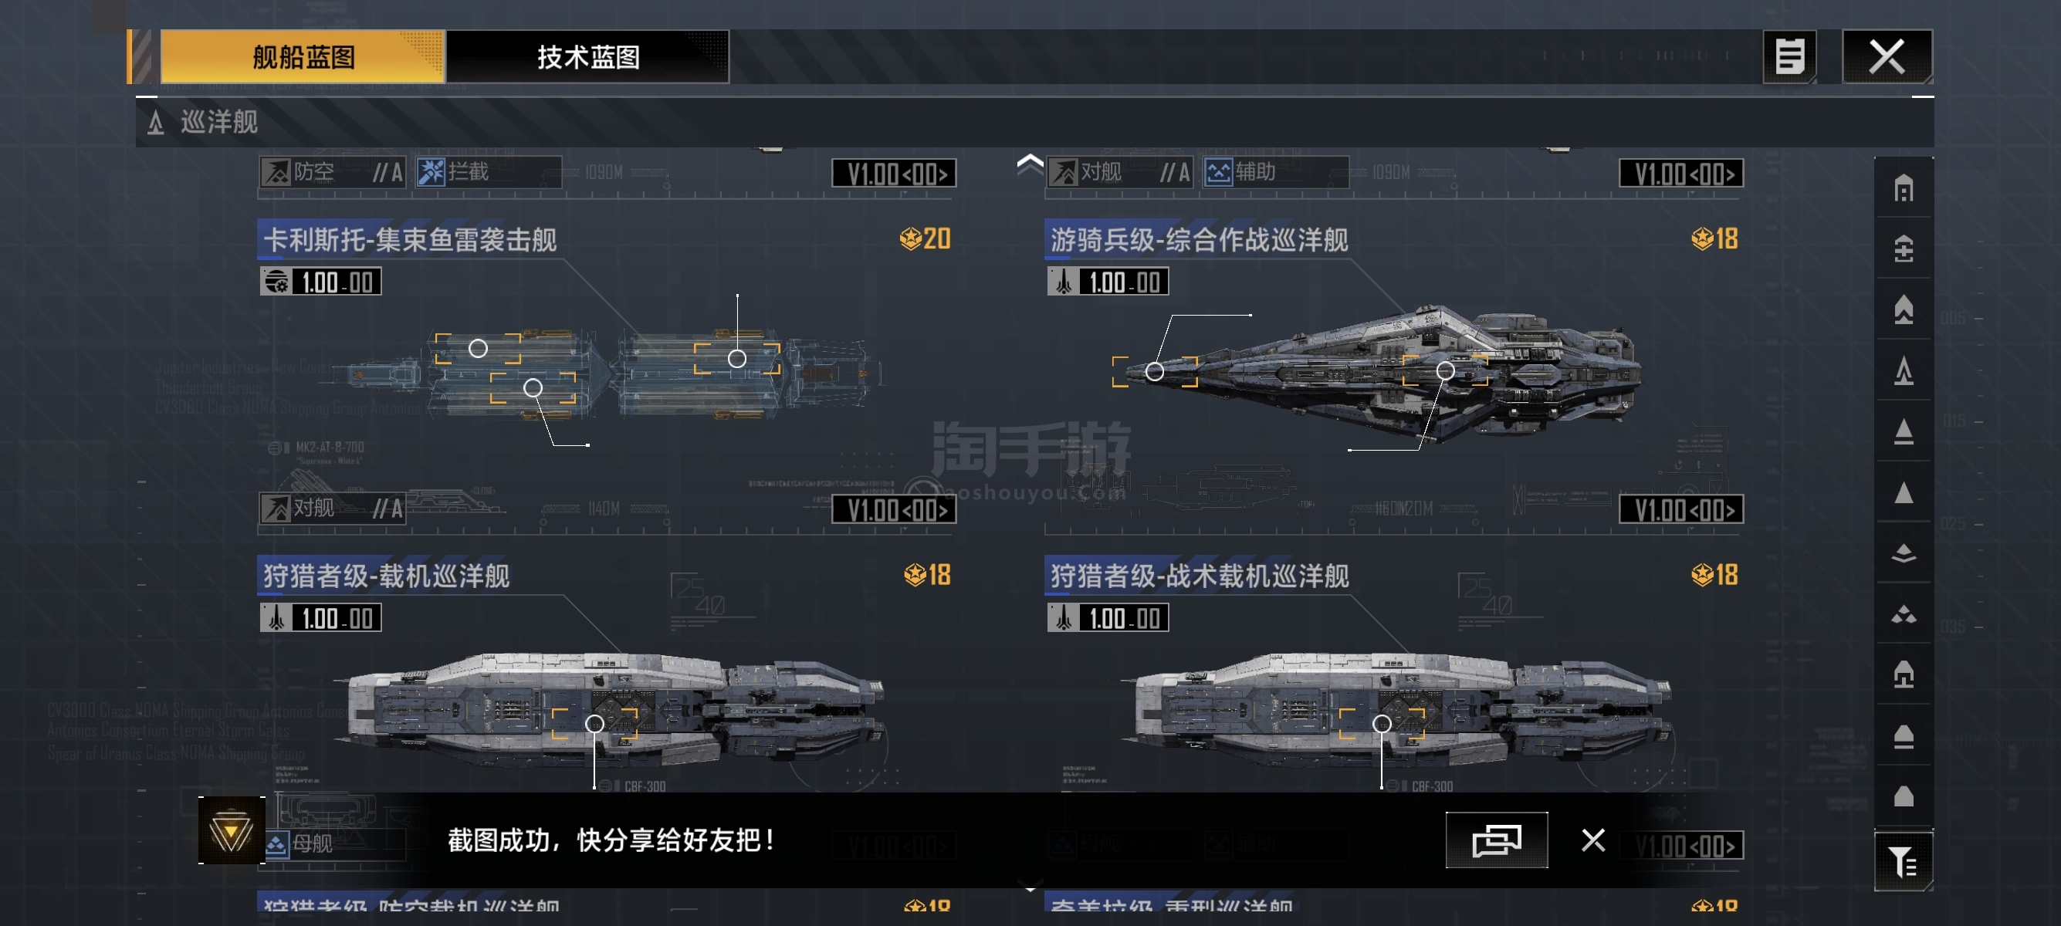The height and width of the screenshot is (926, 2061).
Task: Click the downward chevron below notification bar
Action: tap(1030, 887)
